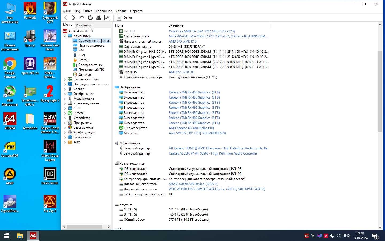Select the Watch Dogs Legion shortcut
This screenshot has height=241, width=385.
(50, 150)
